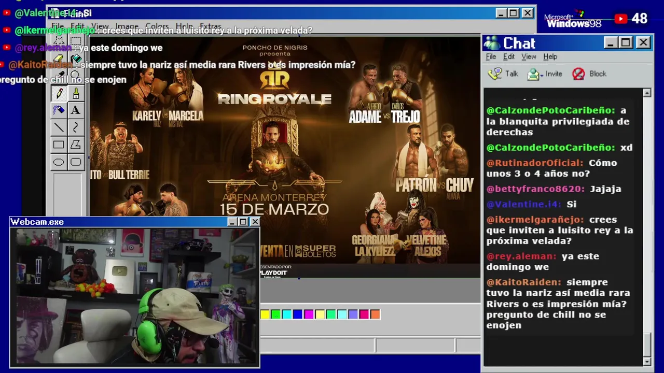Image resolution: width=664 pixels, height=373 pixels.
Task: Open the View menu in Paint
Action: click(100, 26)
